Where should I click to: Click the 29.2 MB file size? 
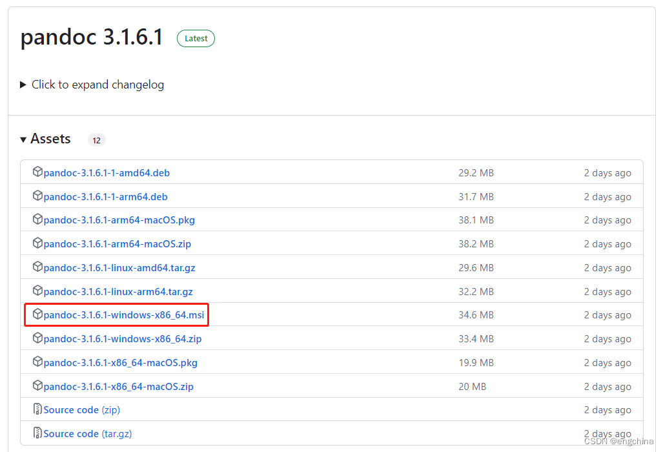[476, 173]
